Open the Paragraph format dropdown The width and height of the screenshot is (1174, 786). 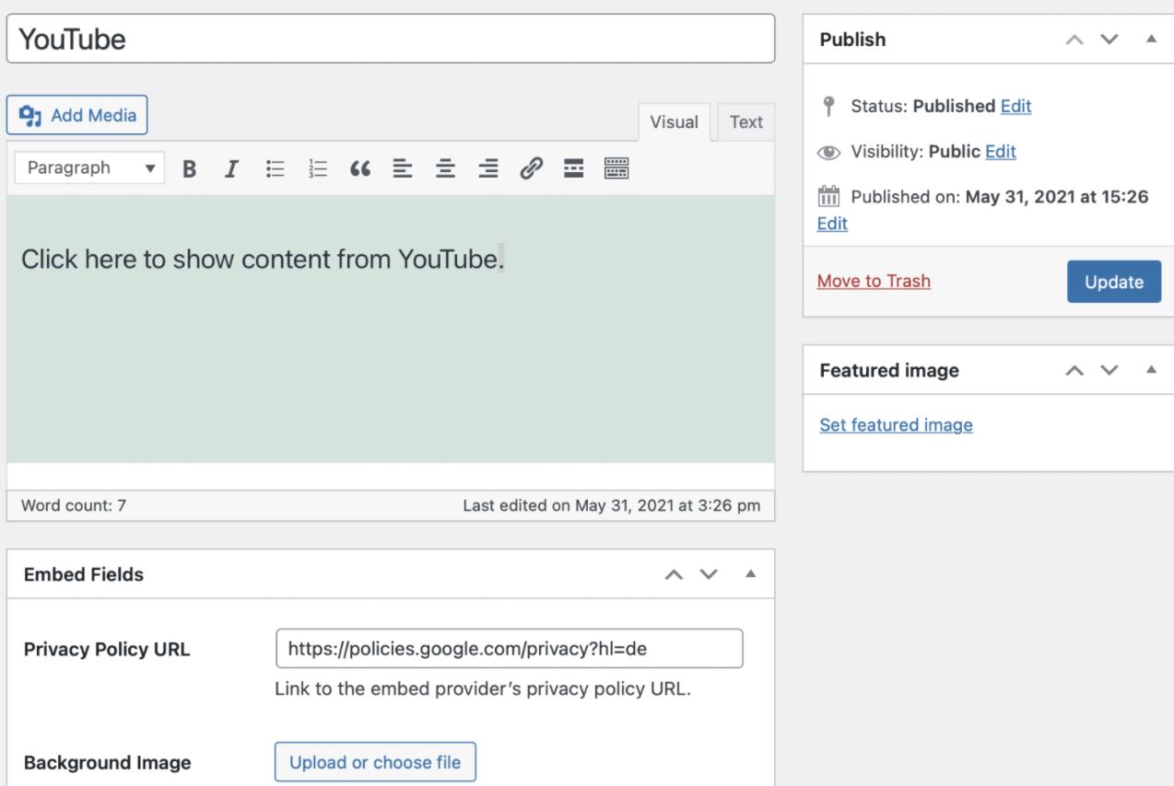[90, 168]
